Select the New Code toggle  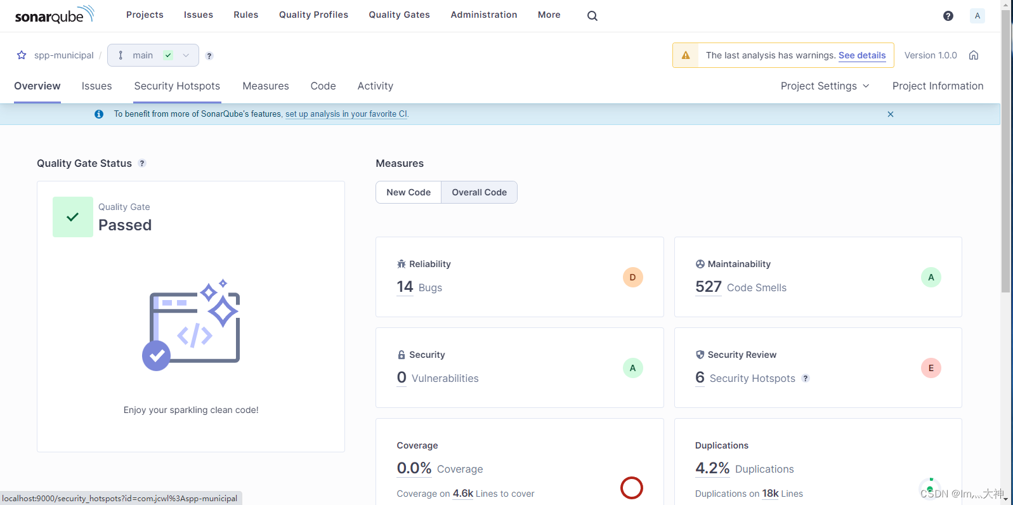408,192
